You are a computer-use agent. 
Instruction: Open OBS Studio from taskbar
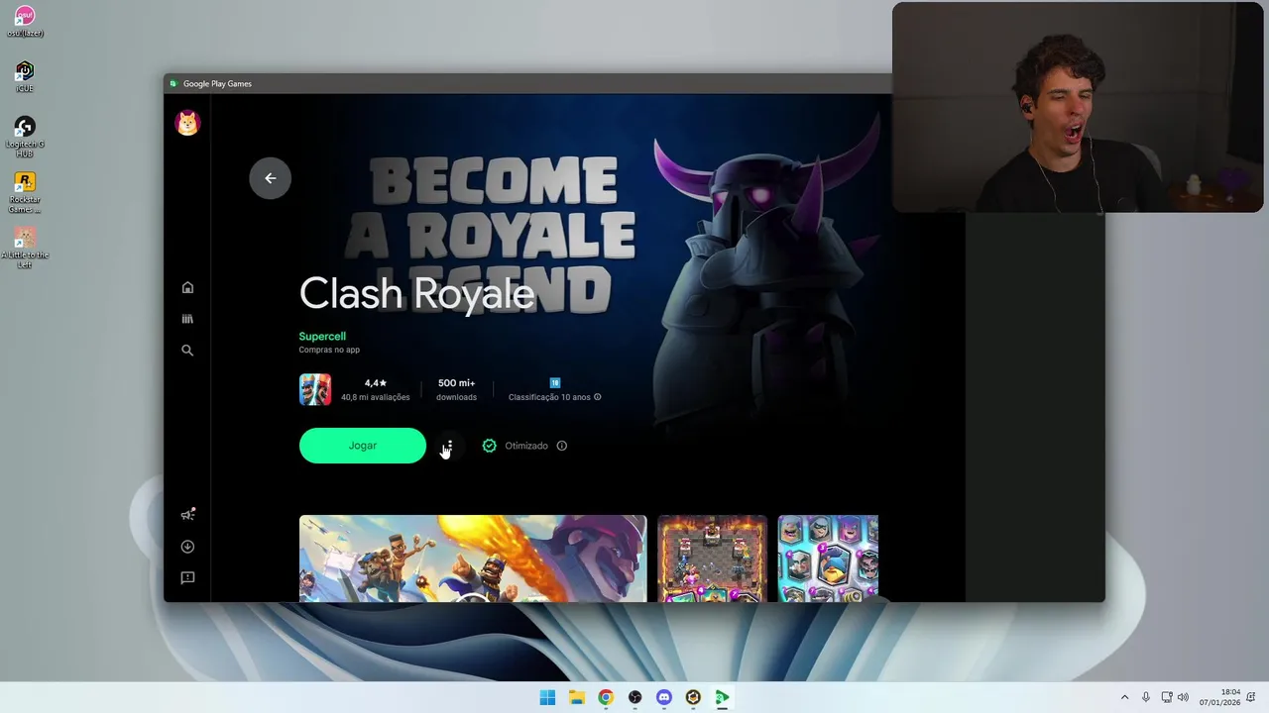click(x=634, y=697)
